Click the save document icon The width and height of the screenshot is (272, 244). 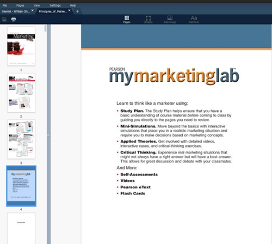[x=4, y=19]
